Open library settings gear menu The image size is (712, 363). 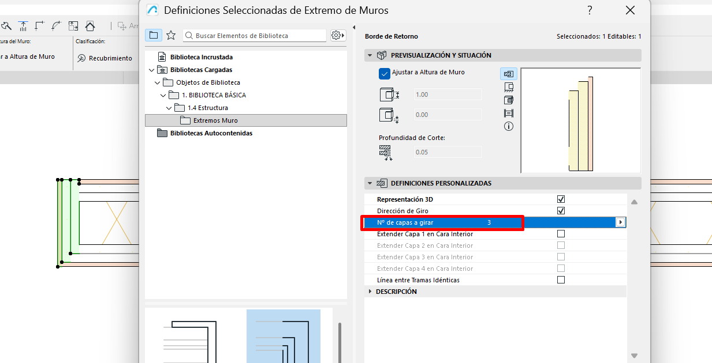338,35
